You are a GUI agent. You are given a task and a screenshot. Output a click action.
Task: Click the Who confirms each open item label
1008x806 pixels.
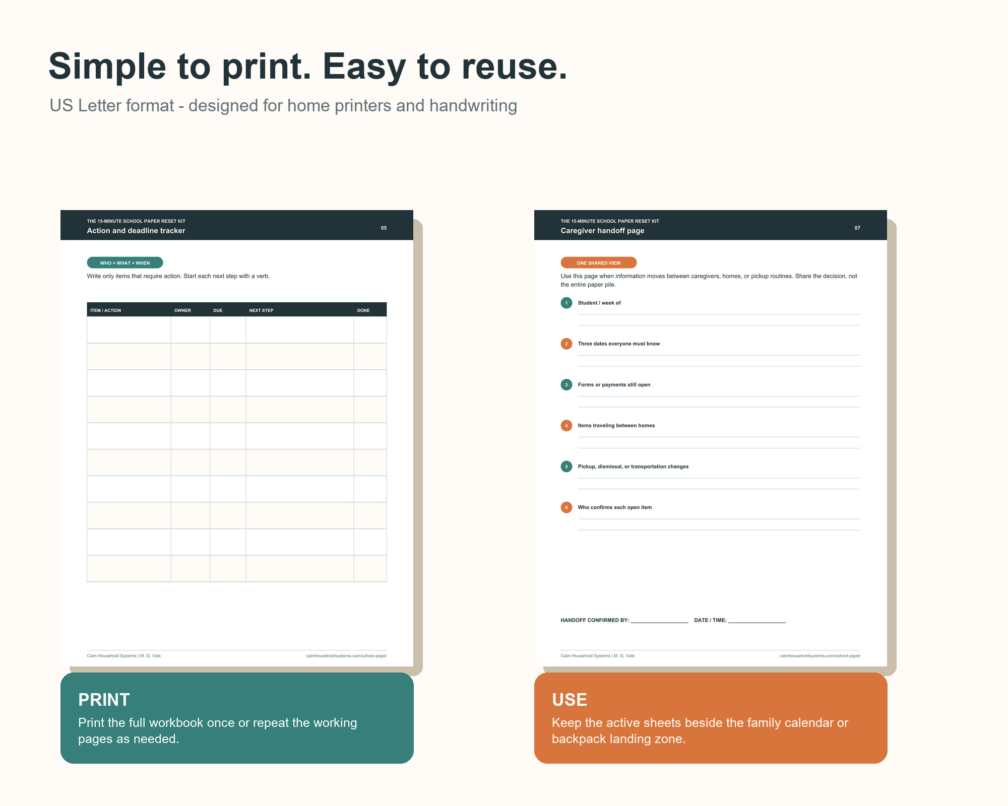click(x=615, y=507)
